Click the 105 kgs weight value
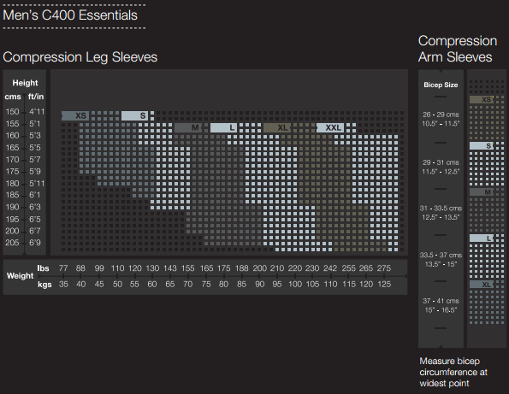Screen dimensions: 509x394 [x=312, y=284]
